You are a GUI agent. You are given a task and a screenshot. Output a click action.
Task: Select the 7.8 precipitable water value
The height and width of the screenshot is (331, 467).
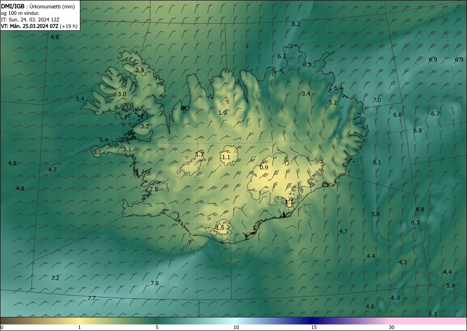(155, 283)
